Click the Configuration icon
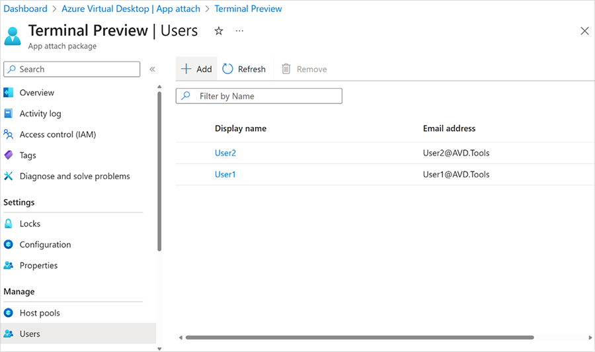The height and width of the screenshot is (352, 595). 9,244
